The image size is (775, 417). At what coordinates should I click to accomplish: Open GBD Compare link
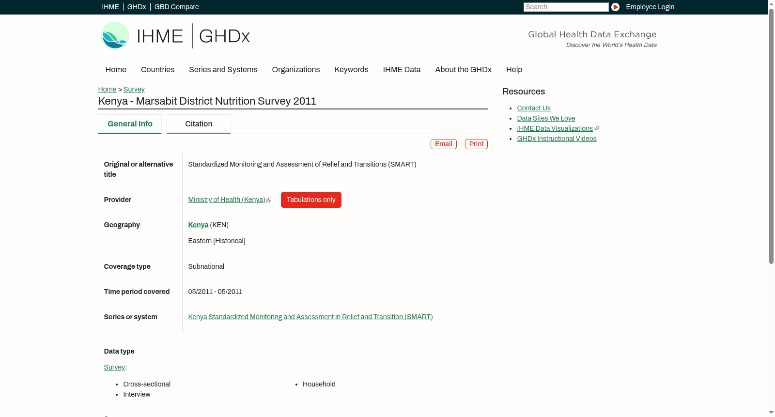click(177, 7)
